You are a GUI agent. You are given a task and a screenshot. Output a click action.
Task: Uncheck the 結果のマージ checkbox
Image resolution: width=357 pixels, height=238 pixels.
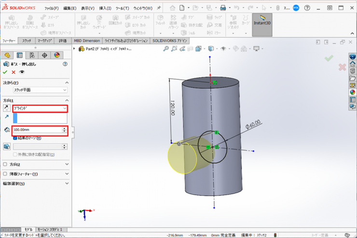(15, 138)
